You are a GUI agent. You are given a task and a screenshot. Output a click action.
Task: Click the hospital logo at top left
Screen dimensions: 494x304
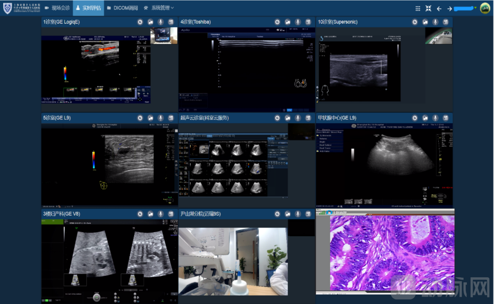8,8
